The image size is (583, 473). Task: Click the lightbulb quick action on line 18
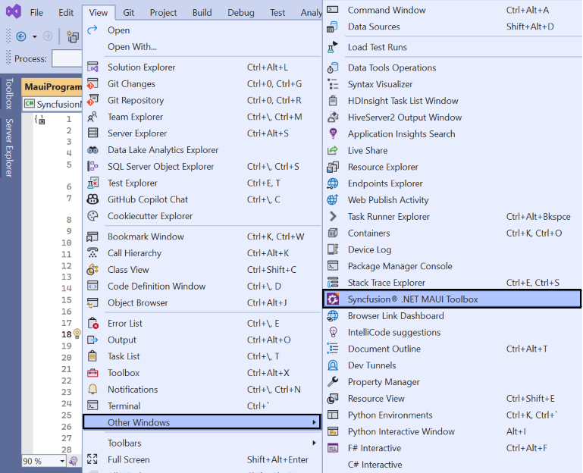click(77, 334)
